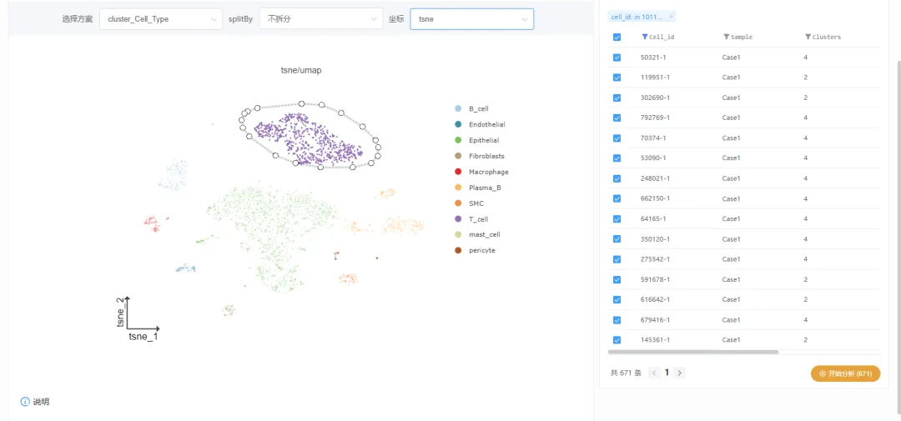This screenshot has height=421, width=901.
Task: Open the Sample column filter icon
Action: [x=726, y=37]
